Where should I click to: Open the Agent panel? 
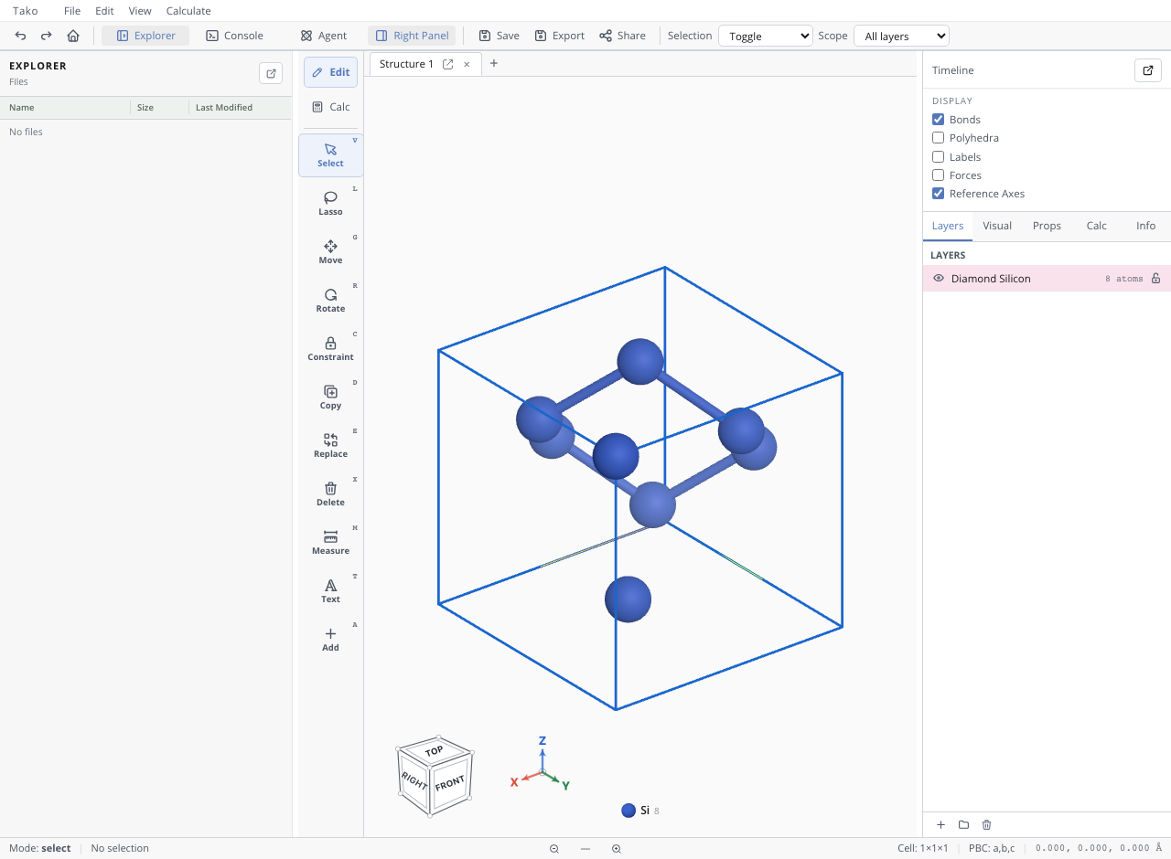pyautogui.click(x=324, y=36)
